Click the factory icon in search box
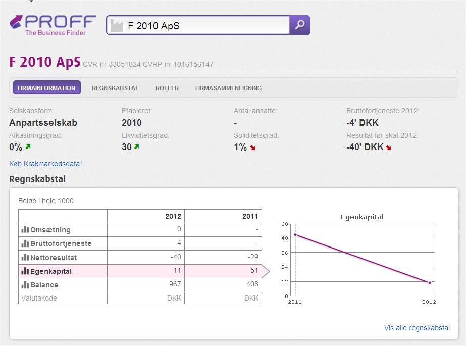Viewport: 466px width, 346px height. tap(117, 26)
